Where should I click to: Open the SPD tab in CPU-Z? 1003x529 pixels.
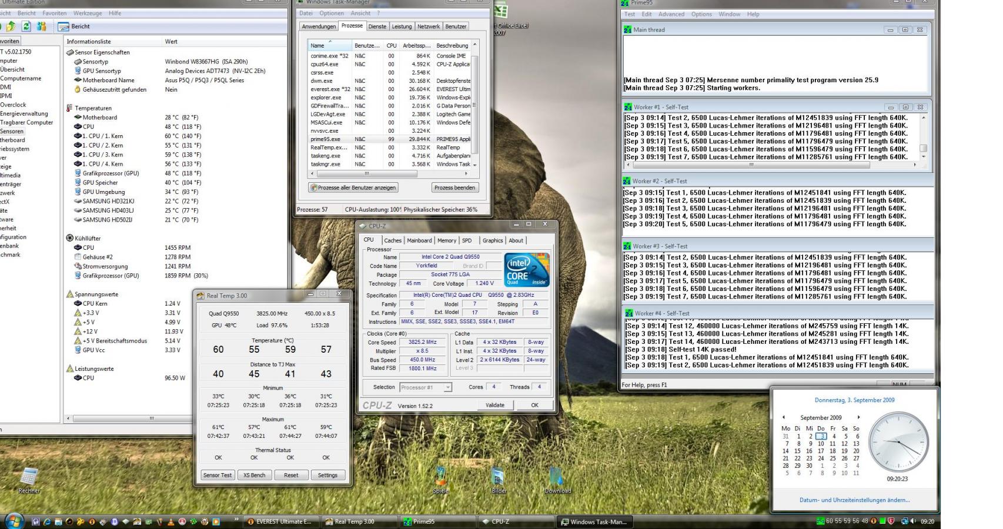[467, 240]
